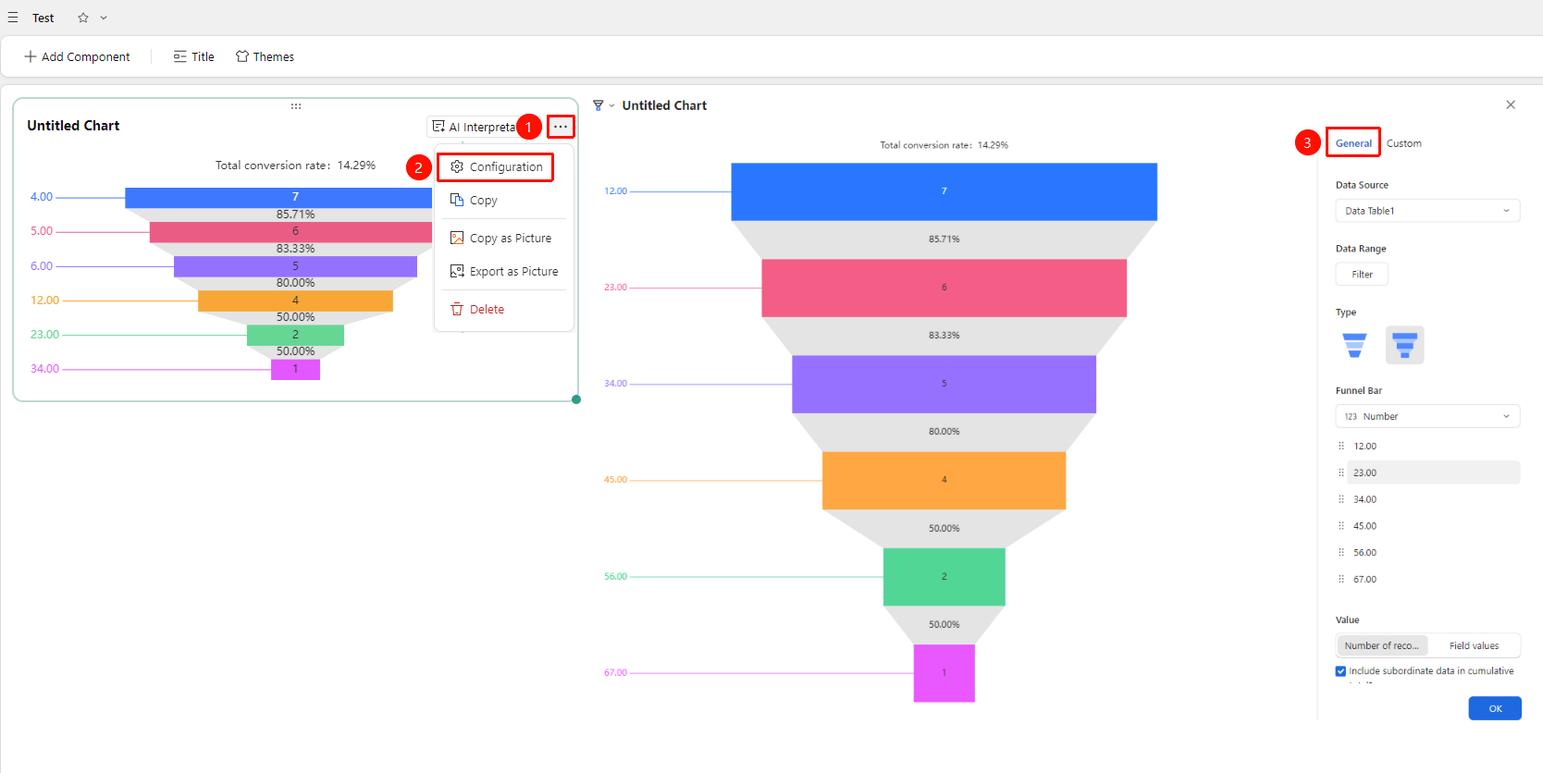Screen dimensions: 1543x773
Task: Select Copy as Picture option
Action: [500, 238]
